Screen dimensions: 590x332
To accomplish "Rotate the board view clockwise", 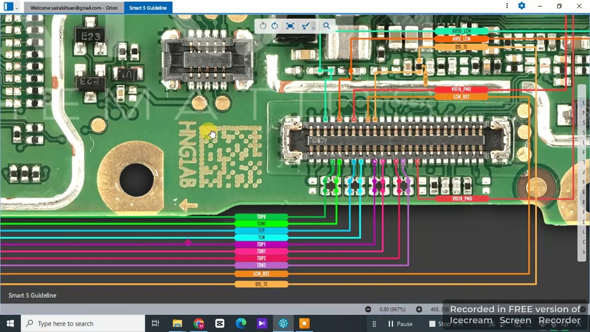I will [x=275, y=26].
